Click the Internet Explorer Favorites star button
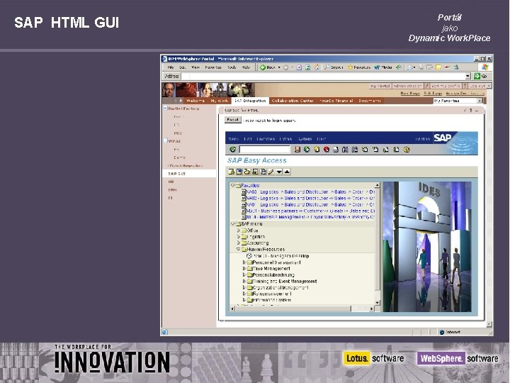 359,67
